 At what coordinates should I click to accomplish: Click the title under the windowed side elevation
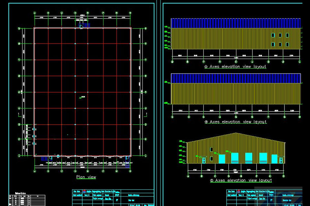point(235,67)
